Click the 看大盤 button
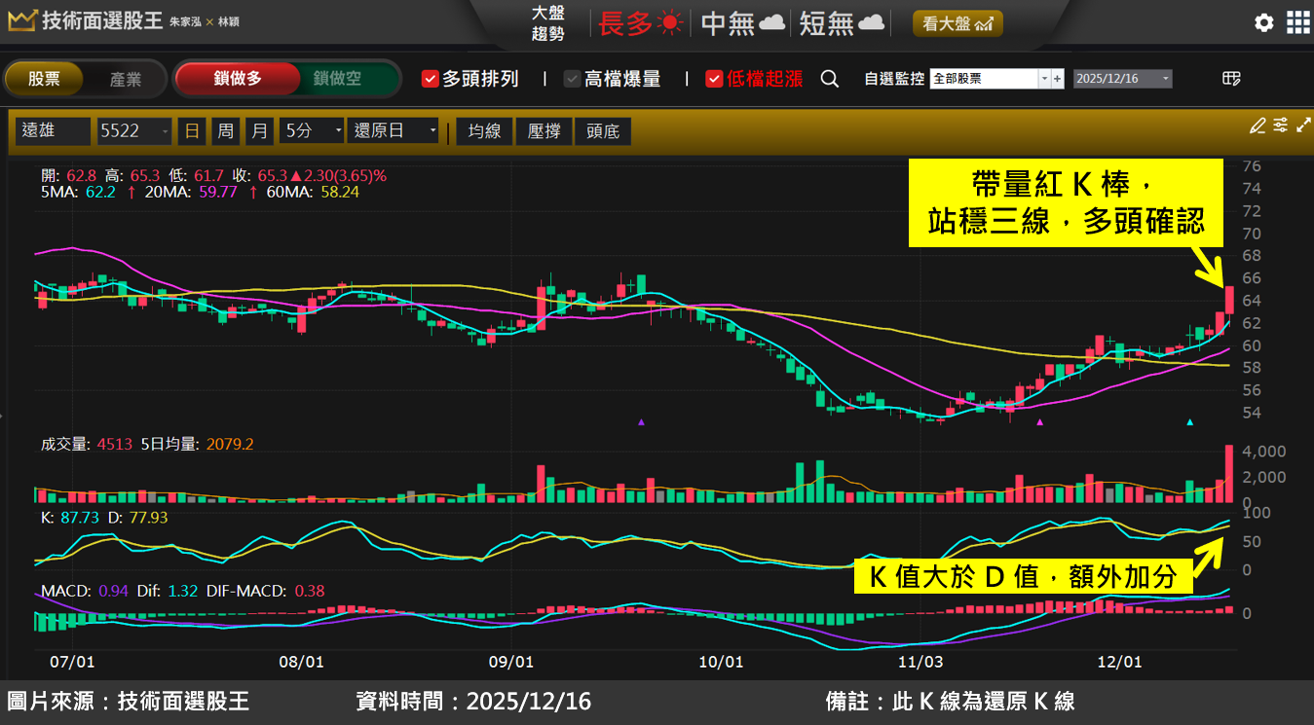The height and width of the screenshot is (725, 1314). tap(957, 22)
